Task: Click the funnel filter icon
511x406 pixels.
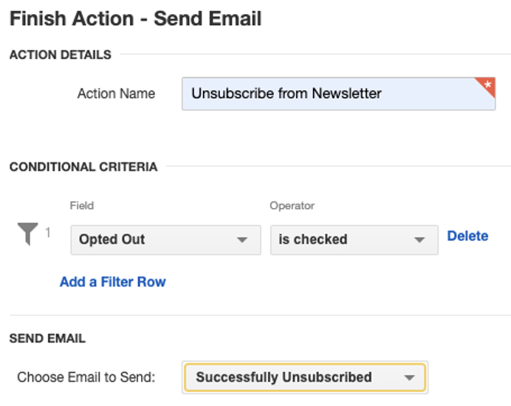Action: click(28, 233)
